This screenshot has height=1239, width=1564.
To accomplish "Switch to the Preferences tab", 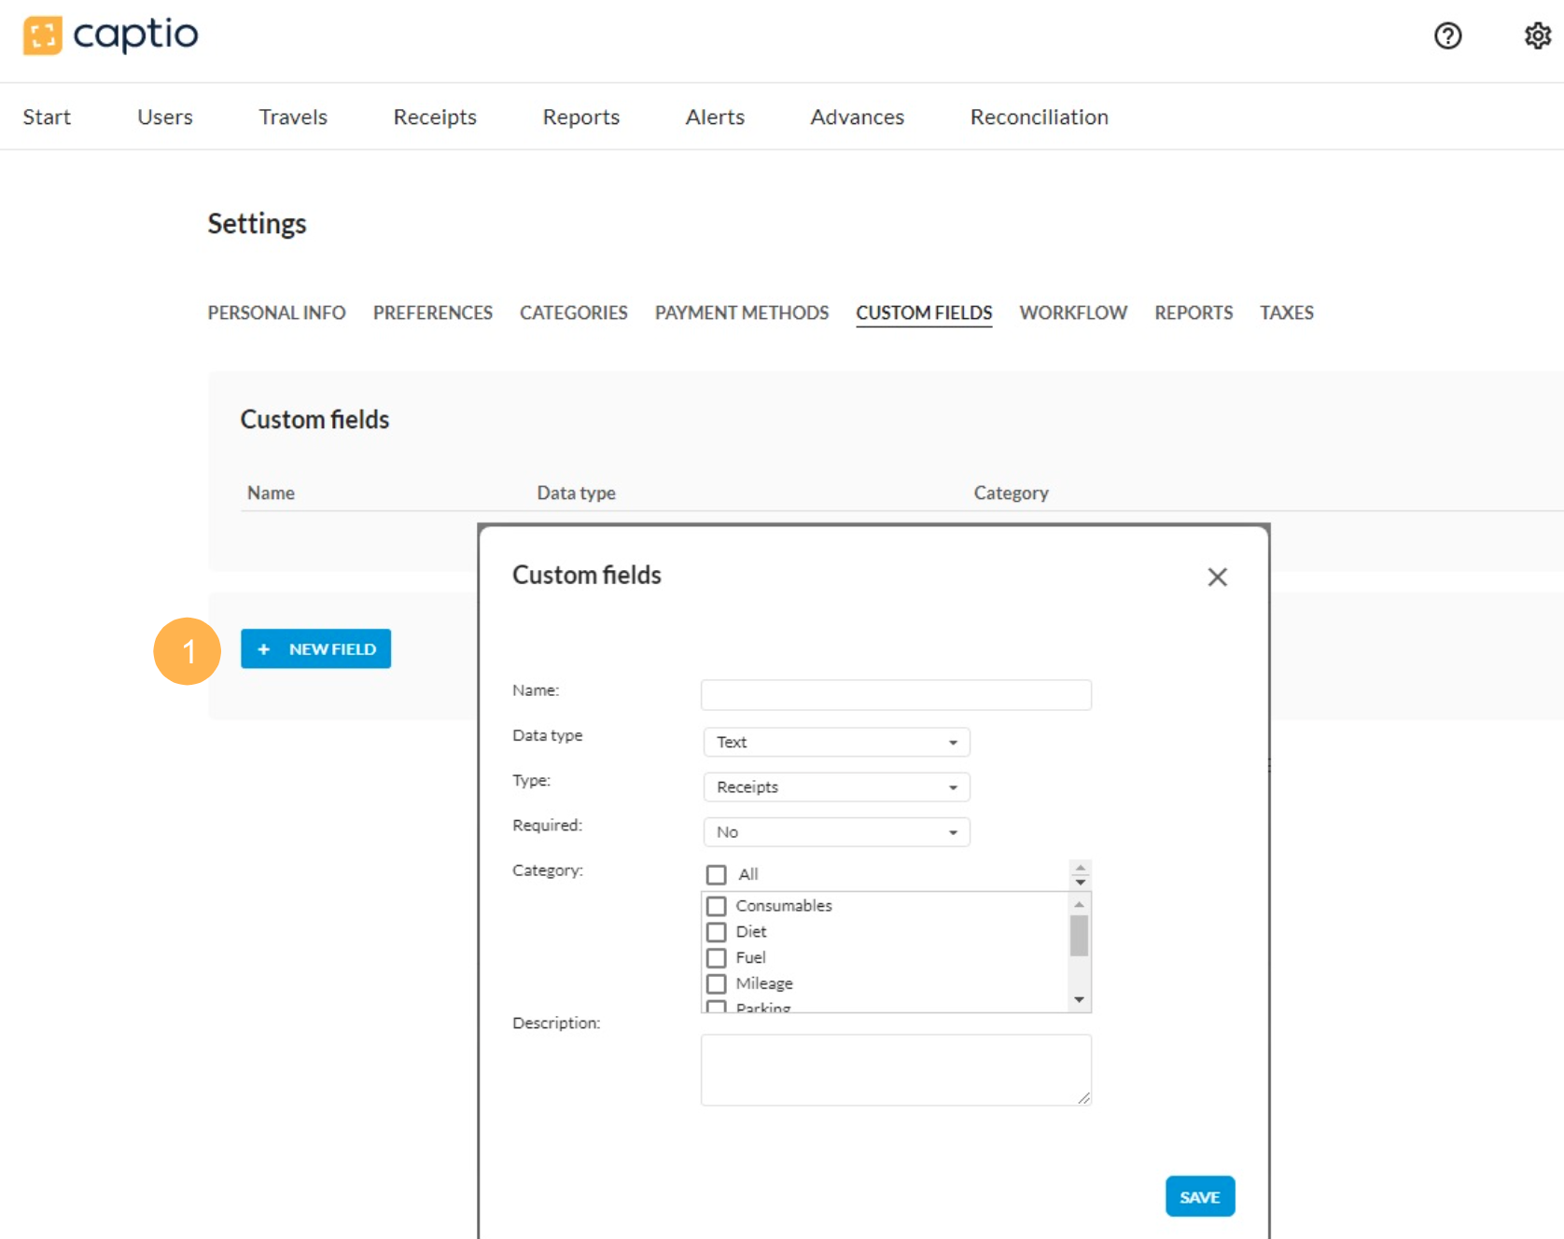I will 433,313.
